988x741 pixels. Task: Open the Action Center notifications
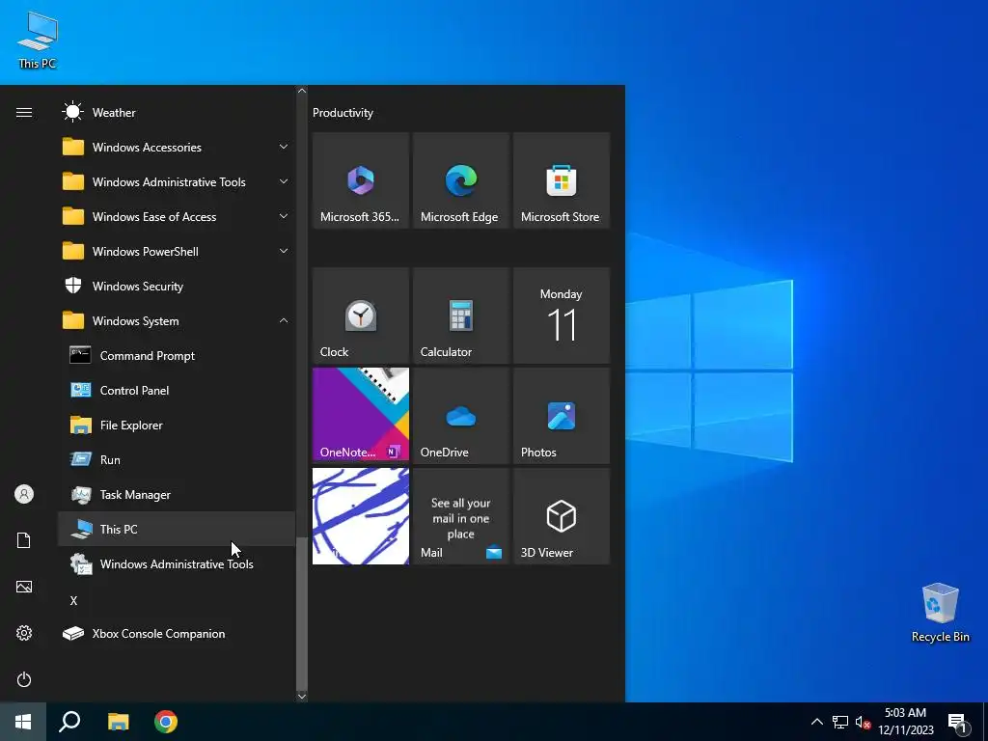(x=958, y=722)
